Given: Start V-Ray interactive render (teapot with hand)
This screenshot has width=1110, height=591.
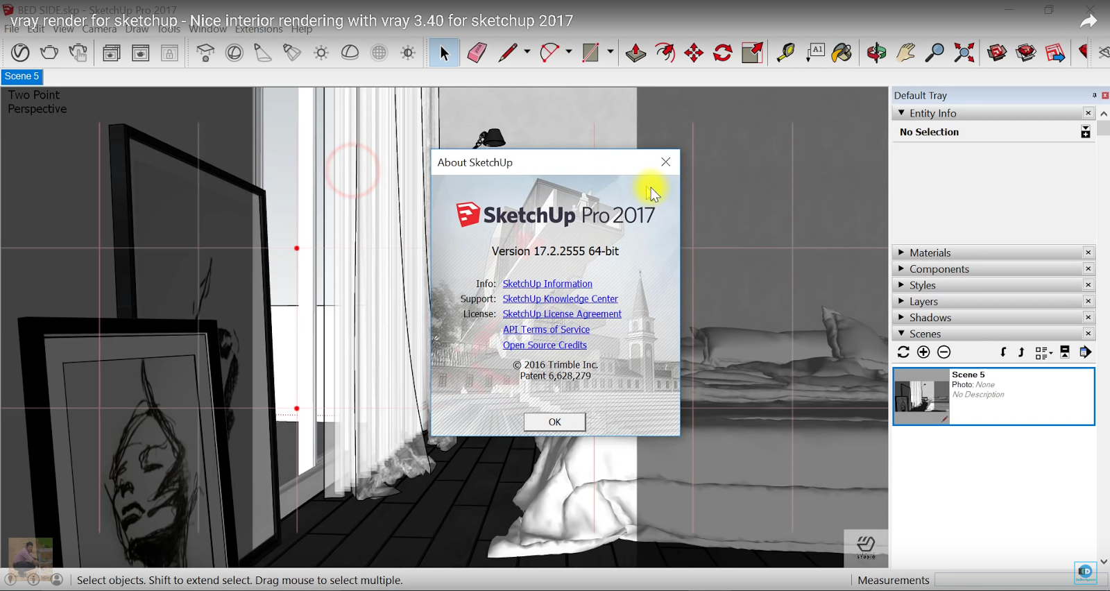Looking at the screenshot, I should [x=78, y=53].
